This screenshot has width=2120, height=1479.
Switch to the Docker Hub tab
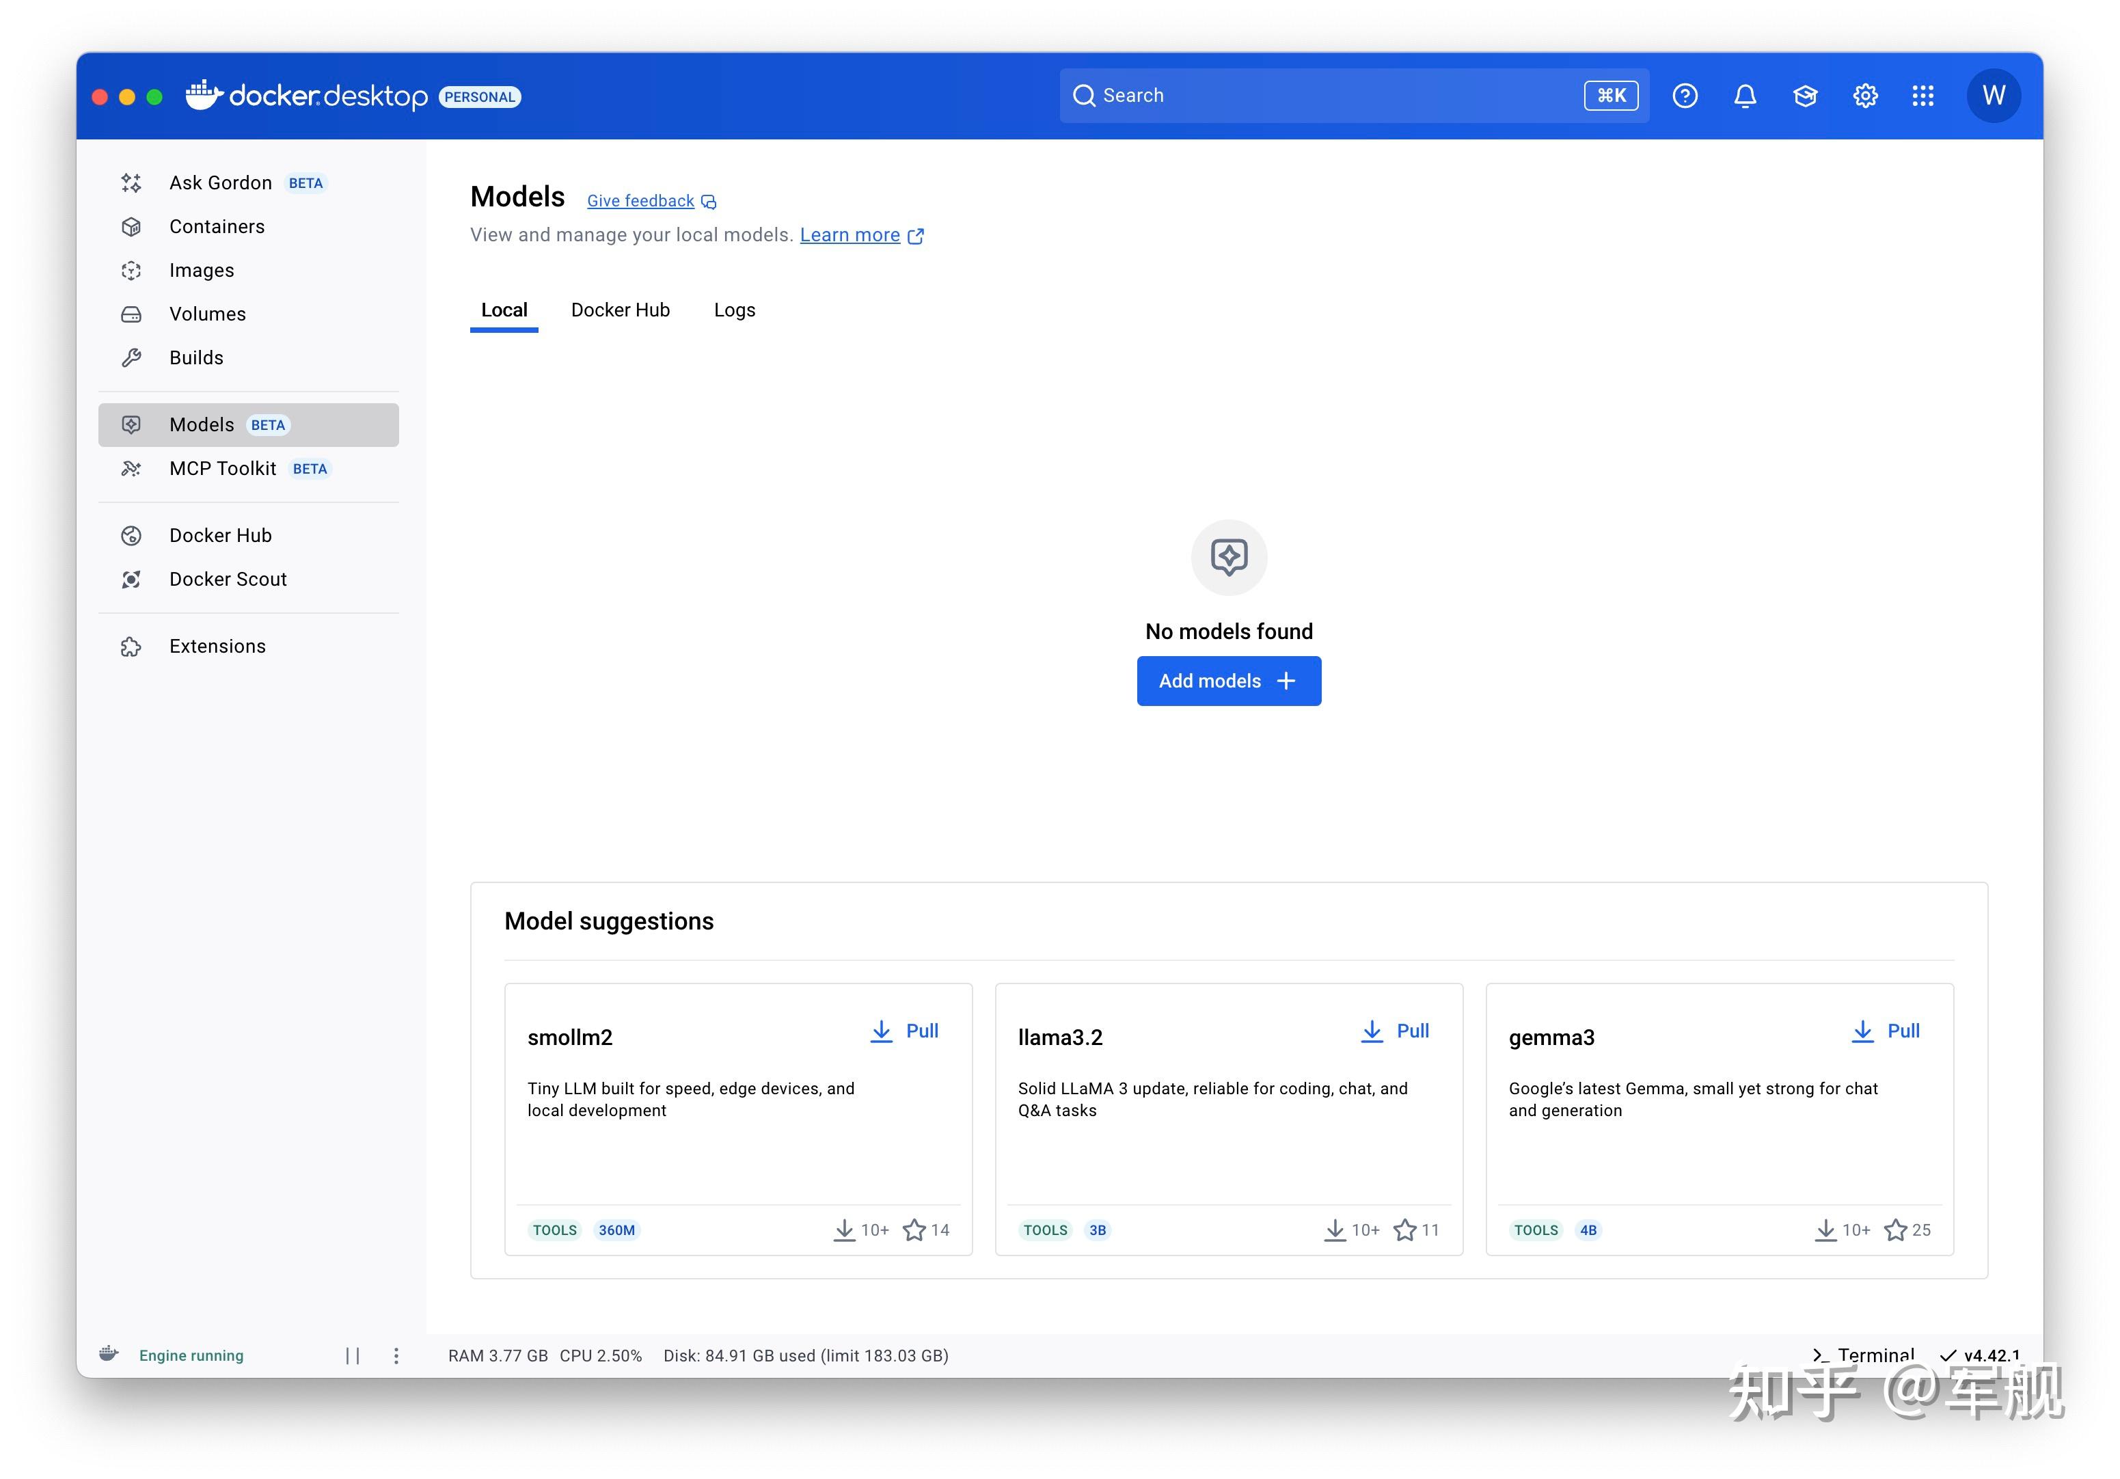pos(620,310)
